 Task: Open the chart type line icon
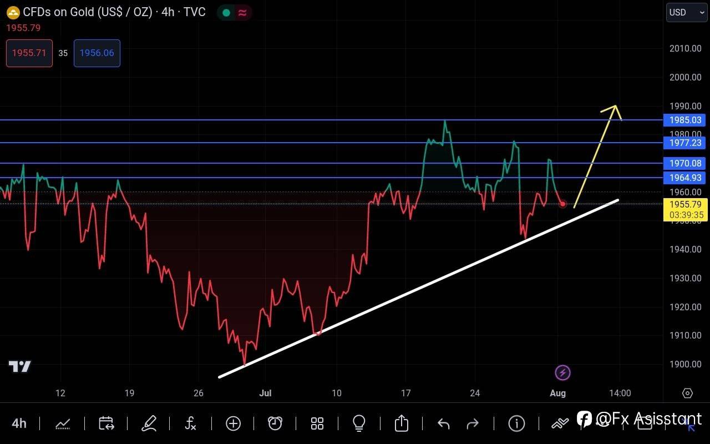[x=63, y=424]
